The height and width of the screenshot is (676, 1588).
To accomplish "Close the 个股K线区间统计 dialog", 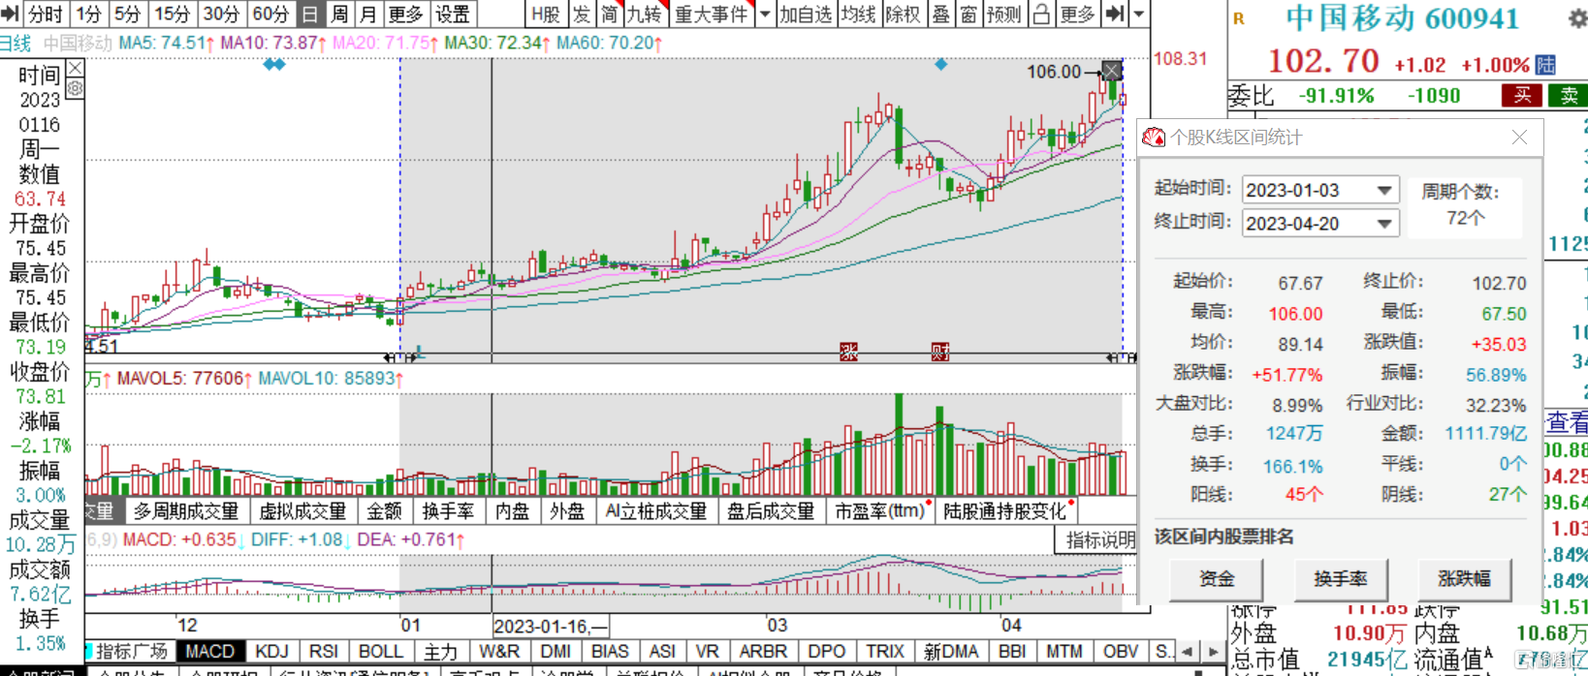I will pyautogui.click(x=1519, y=138).
